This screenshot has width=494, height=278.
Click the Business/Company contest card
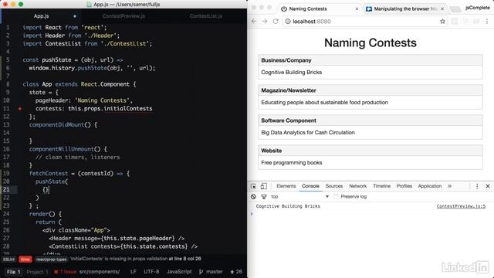pyautogui.click(x=370, y=66)
